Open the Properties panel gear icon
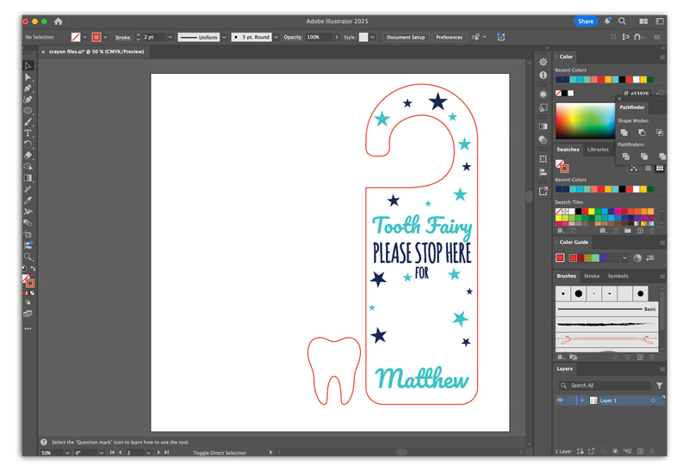689x471 pixels. (543, 62)
